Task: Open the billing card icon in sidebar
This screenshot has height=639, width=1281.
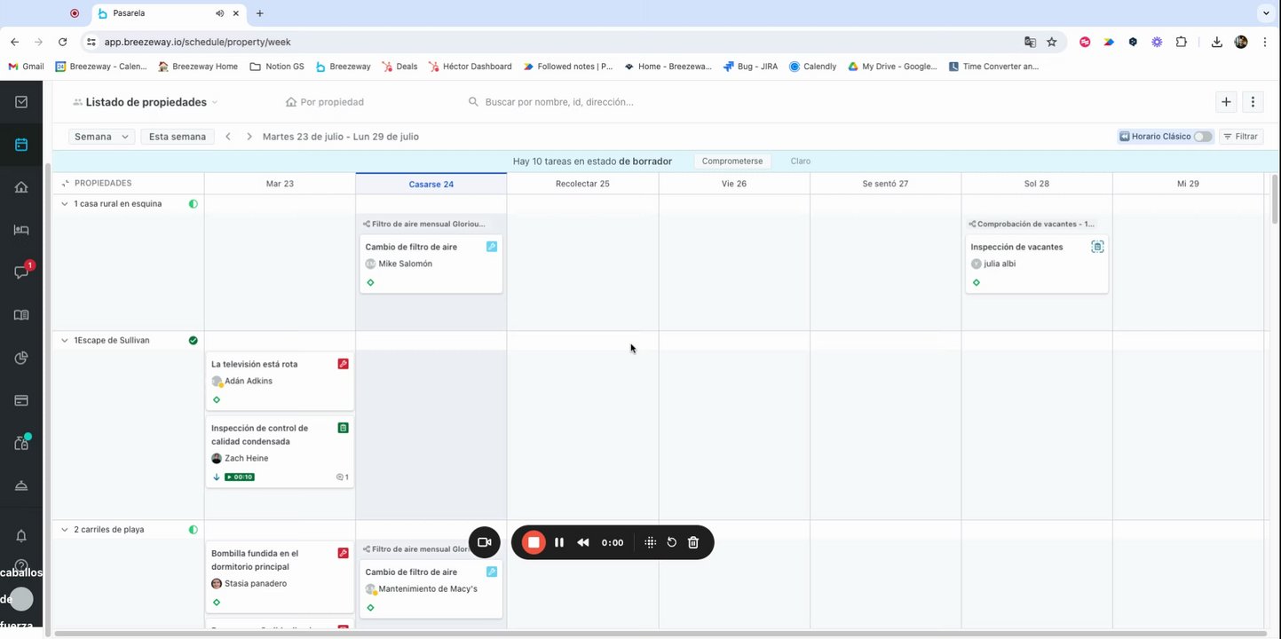Action: [x=21, y=400]
